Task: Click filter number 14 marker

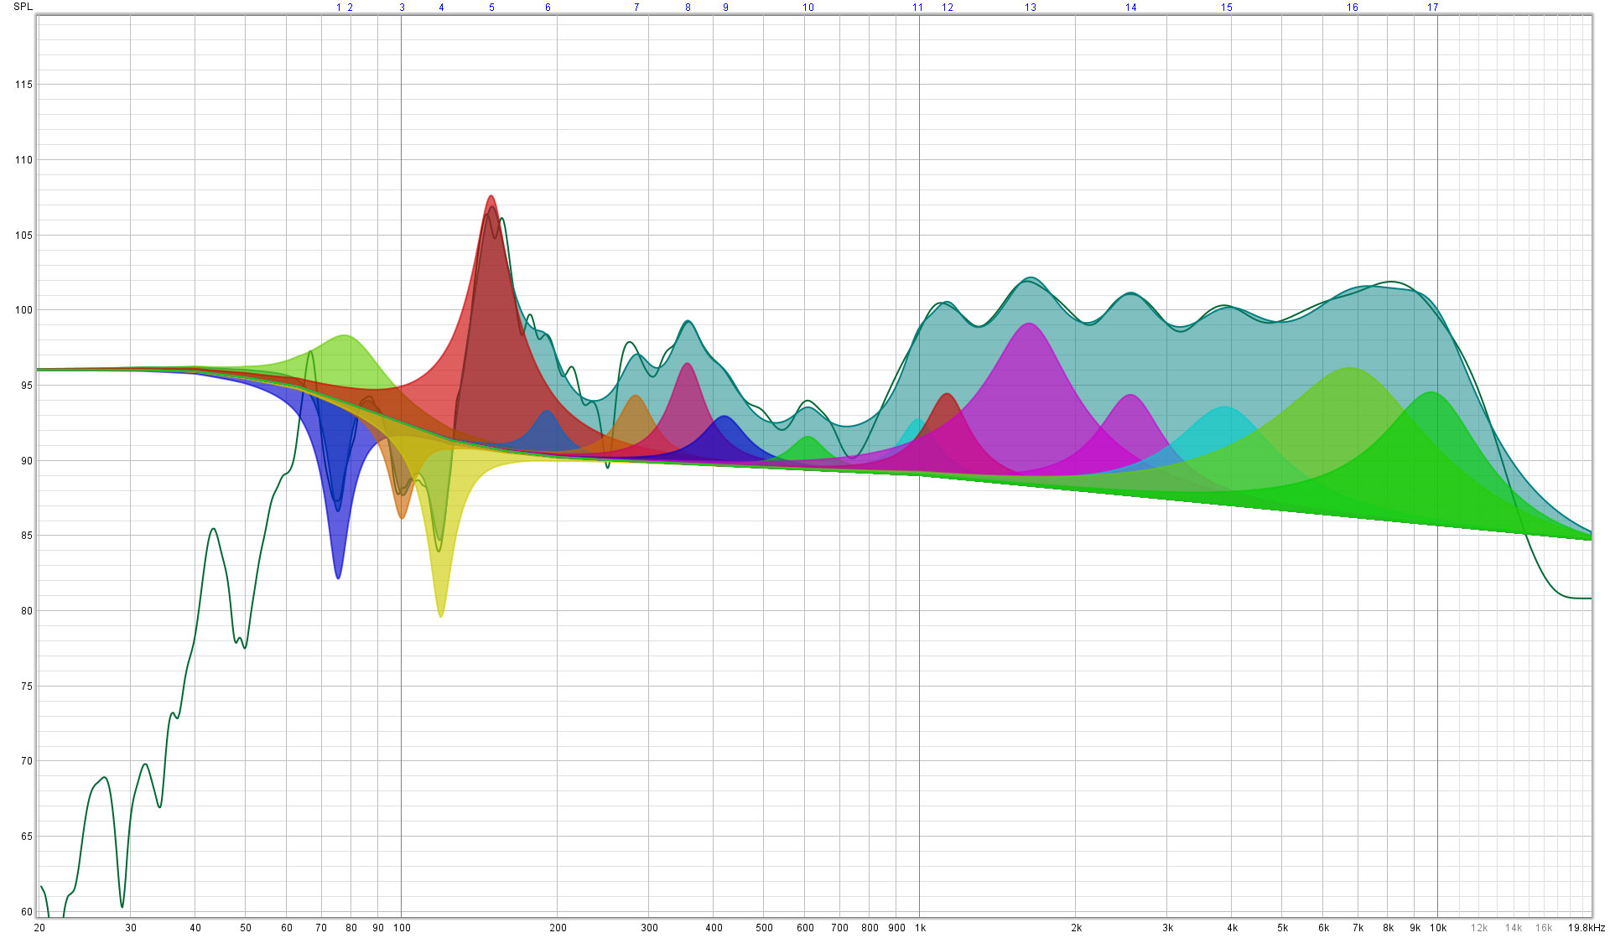Action: click(x=1131, y=8)
